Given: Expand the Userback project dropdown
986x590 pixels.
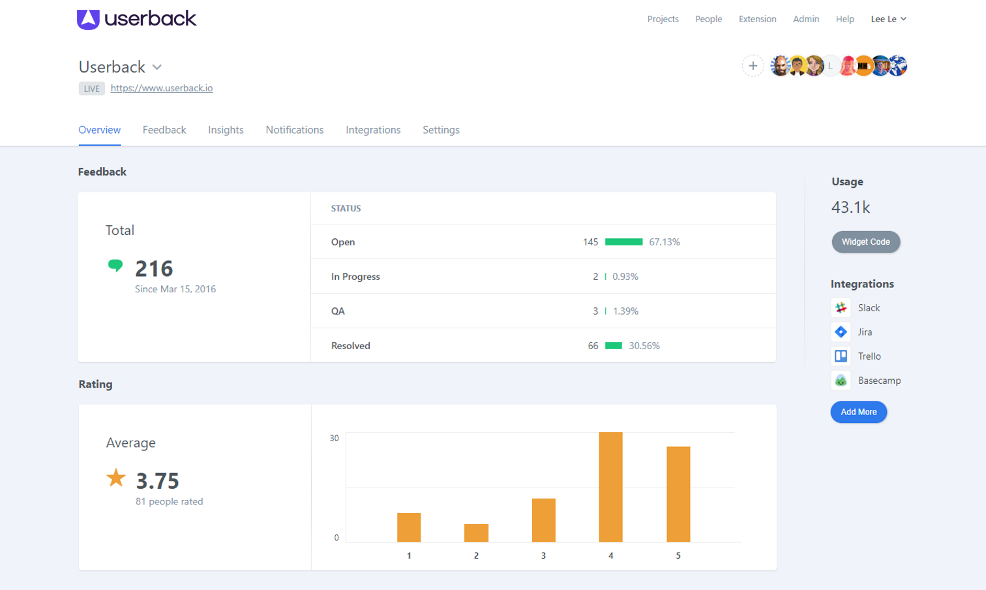Looking at the screenshot, I should tap(157, 67).
